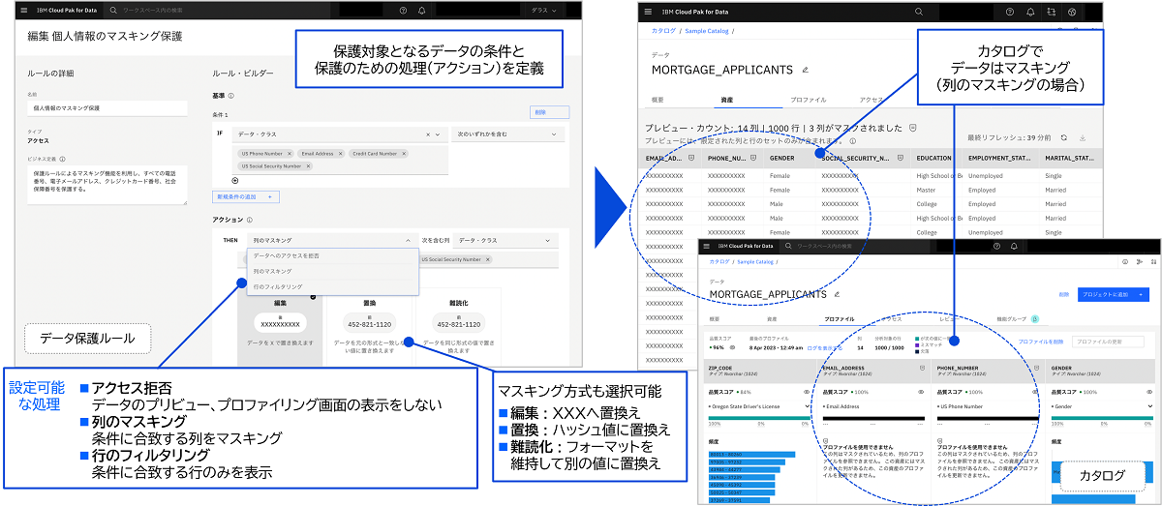Edit the MORTGAGE_APPLICANTS name pencil in asset view
This screenshot has height=506, width=1162.
(x=805, y=70)
